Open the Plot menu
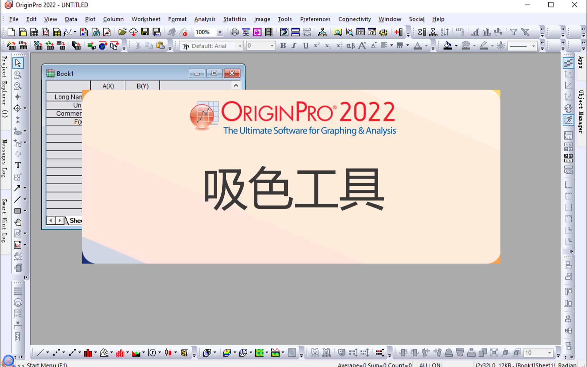Screen dimensions: 587x367 click(90, 19)
